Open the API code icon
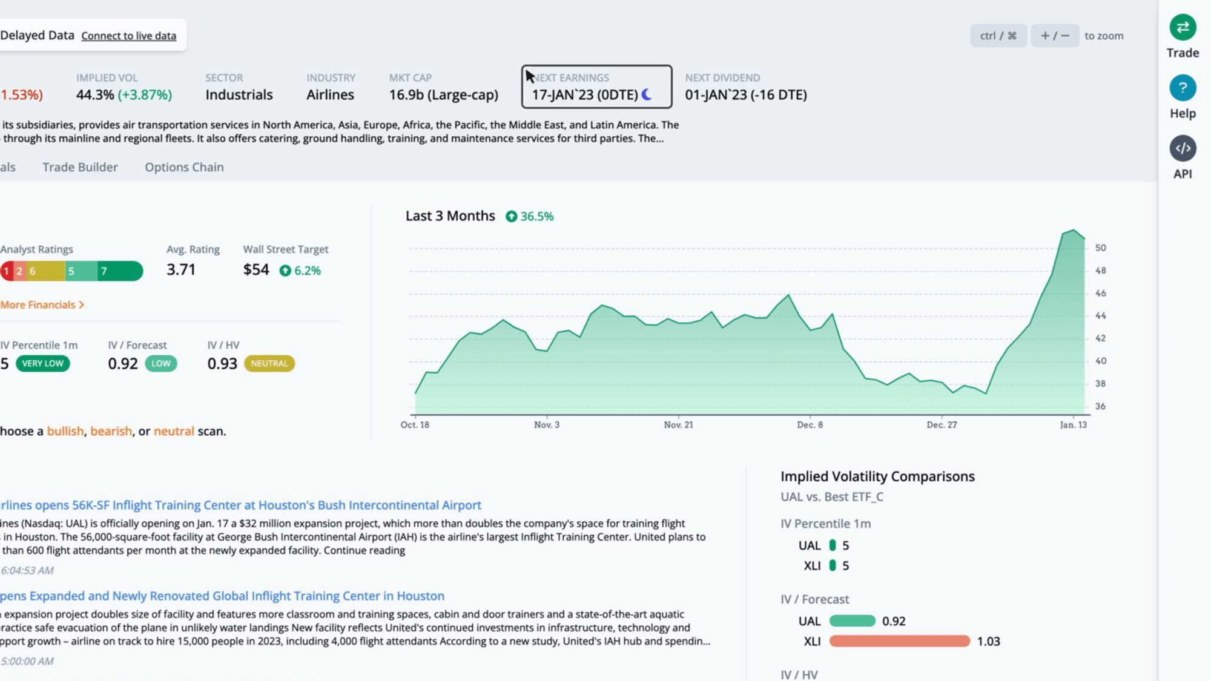This screenshot has height=681, width=1211. point(1183,148)
